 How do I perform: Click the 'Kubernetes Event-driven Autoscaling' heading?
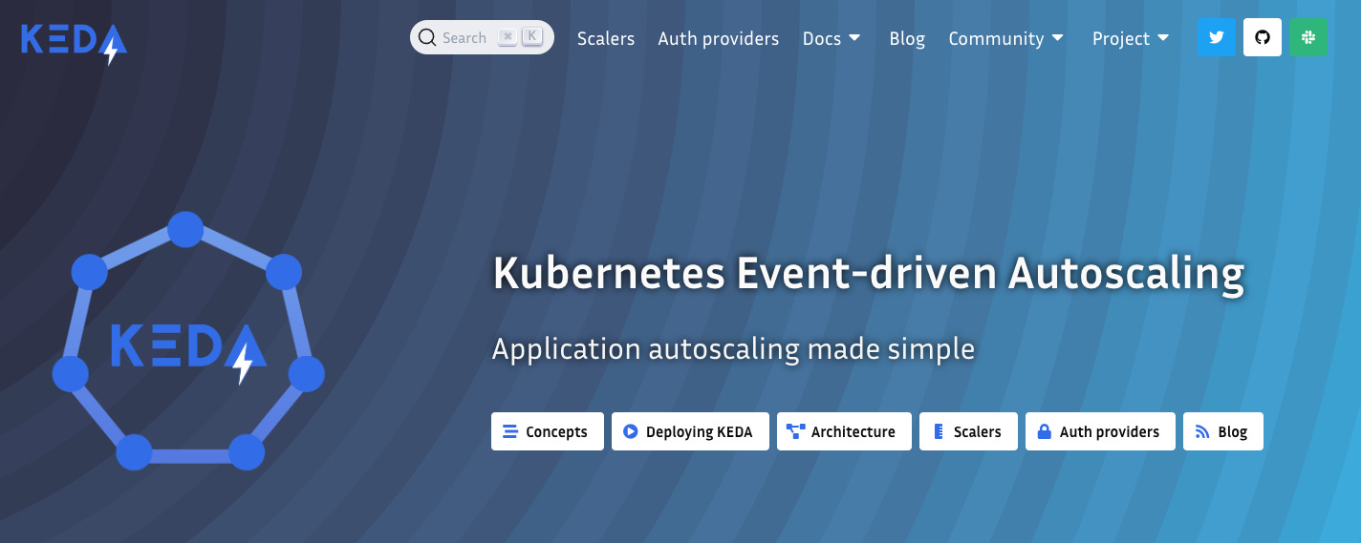coord(868,274)
